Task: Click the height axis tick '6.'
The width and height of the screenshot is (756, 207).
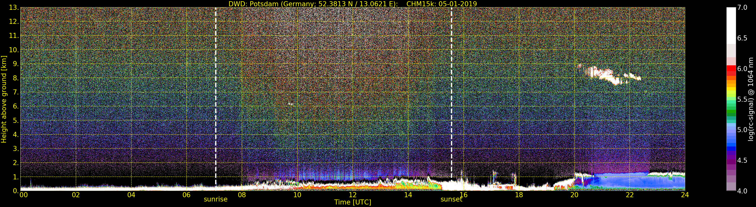Action: (16, 106)
